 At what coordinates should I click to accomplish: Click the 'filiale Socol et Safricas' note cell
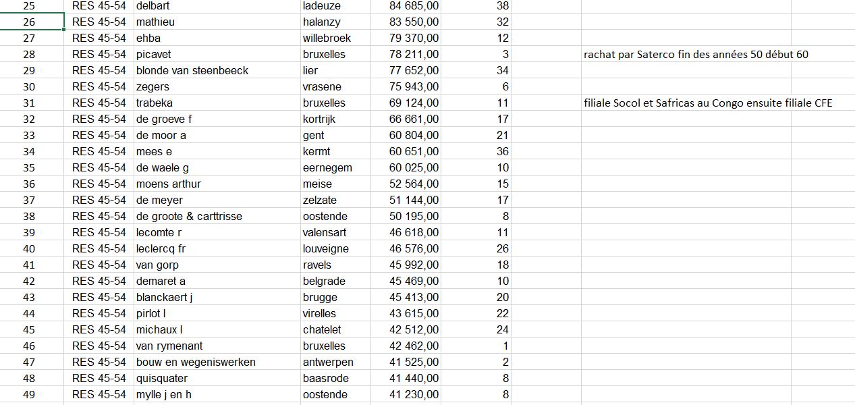(707, 103)
